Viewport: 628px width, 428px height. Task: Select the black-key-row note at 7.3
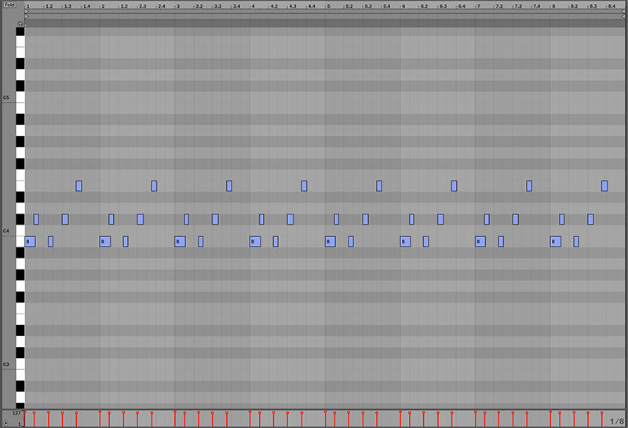tap(516, 219)
